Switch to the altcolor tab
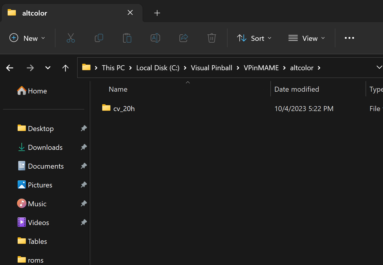Image resolution: width=383 pixels, height=265 pixels. pyautogui.click(x=35, y=13)
